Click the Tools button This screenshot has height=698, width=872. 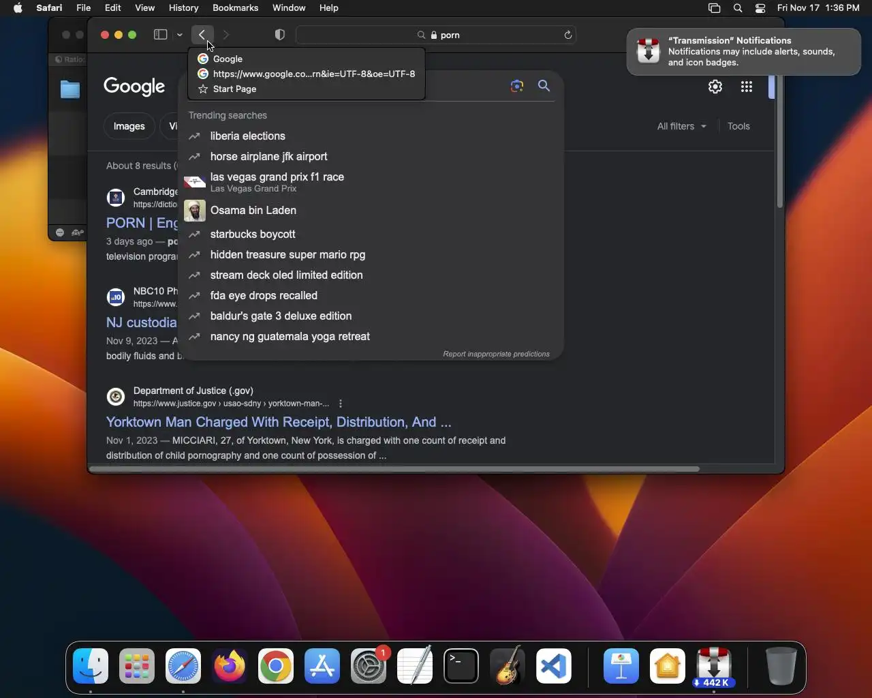pos(738,126)
